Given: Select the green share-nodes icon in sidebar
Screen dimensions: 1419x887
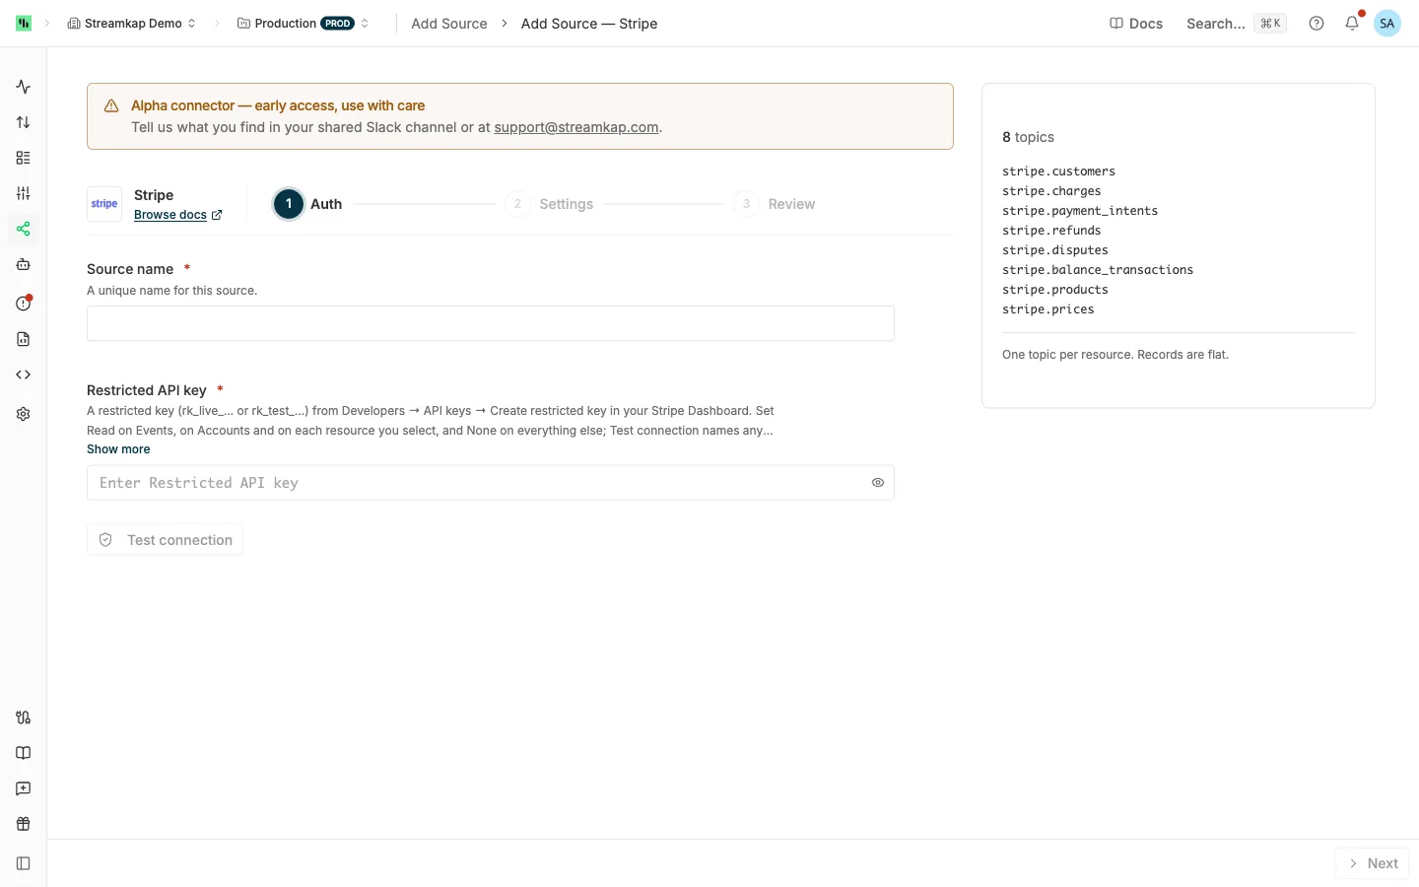Looking at the screenshot, I should click(24, 229).
